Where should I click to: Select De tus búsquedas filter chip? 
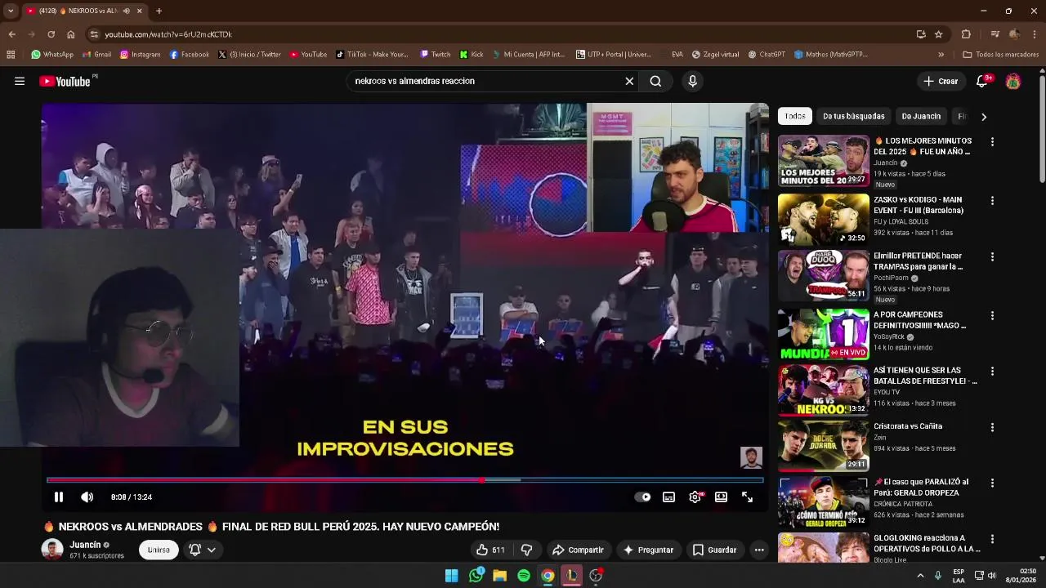(853, 116)
